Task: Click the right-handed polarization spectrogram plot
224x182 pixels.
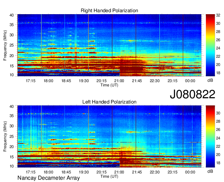Action: click(109, 45)
